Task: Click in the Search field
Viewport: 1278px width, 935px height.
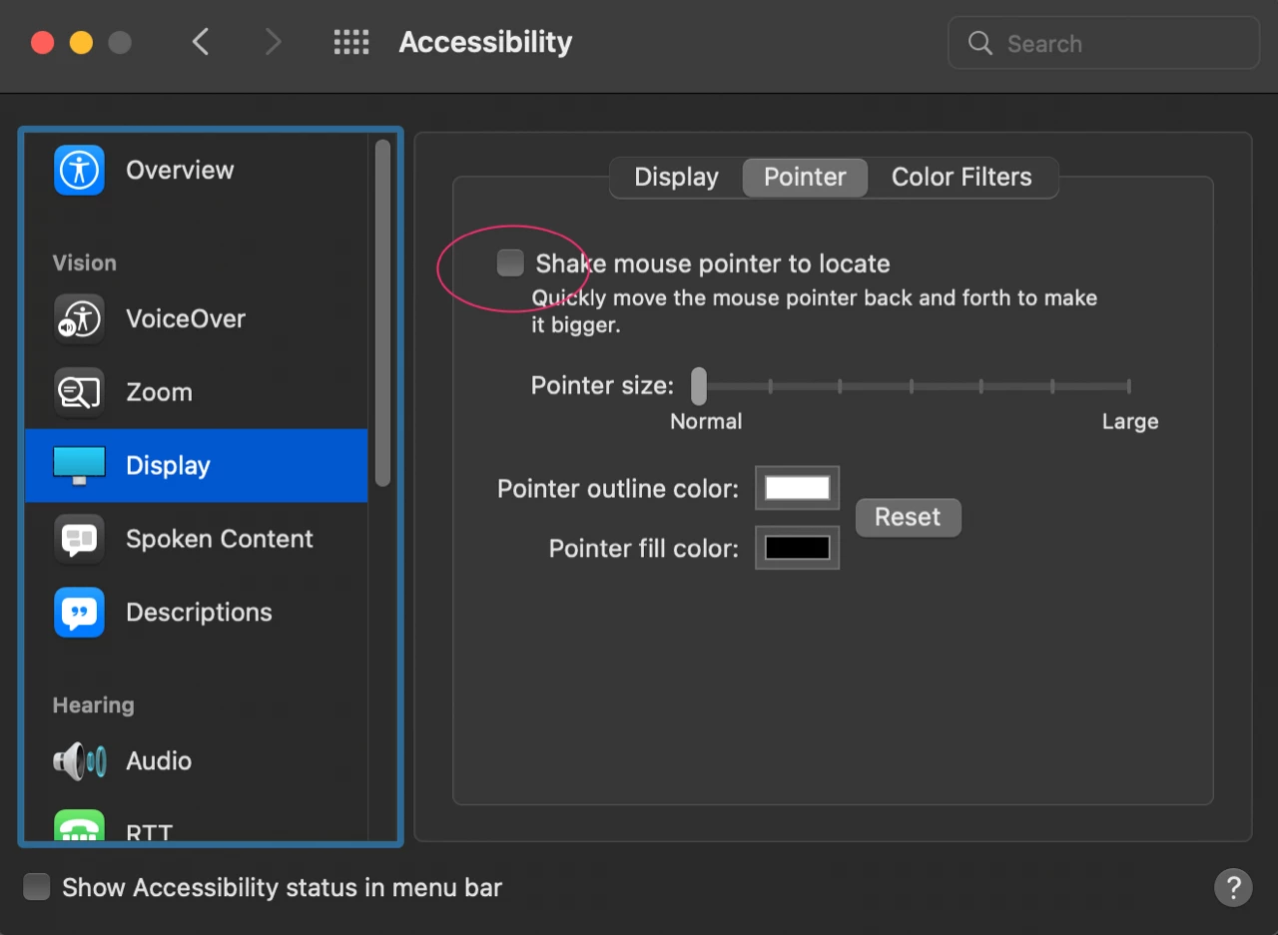Action: point(1103,43)
